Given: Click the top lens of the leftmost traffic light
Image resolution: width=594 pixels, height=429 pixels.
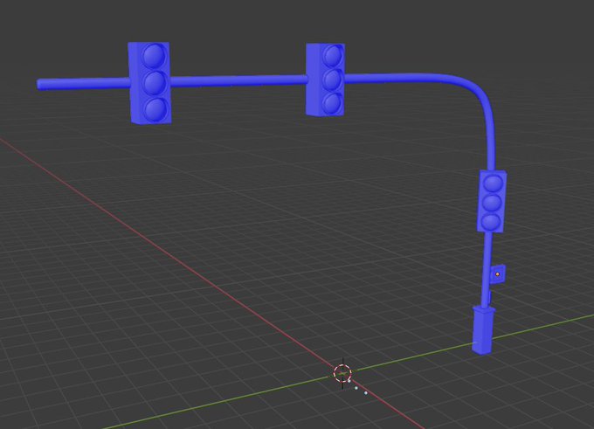Looking at the screenshot, I should pos(155,55).
